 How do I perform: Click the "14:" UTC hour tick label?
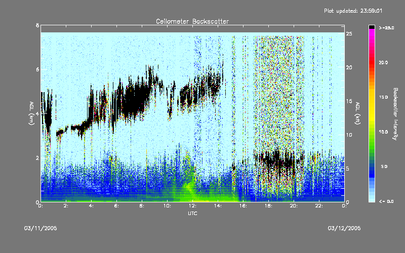pos(218,206)
